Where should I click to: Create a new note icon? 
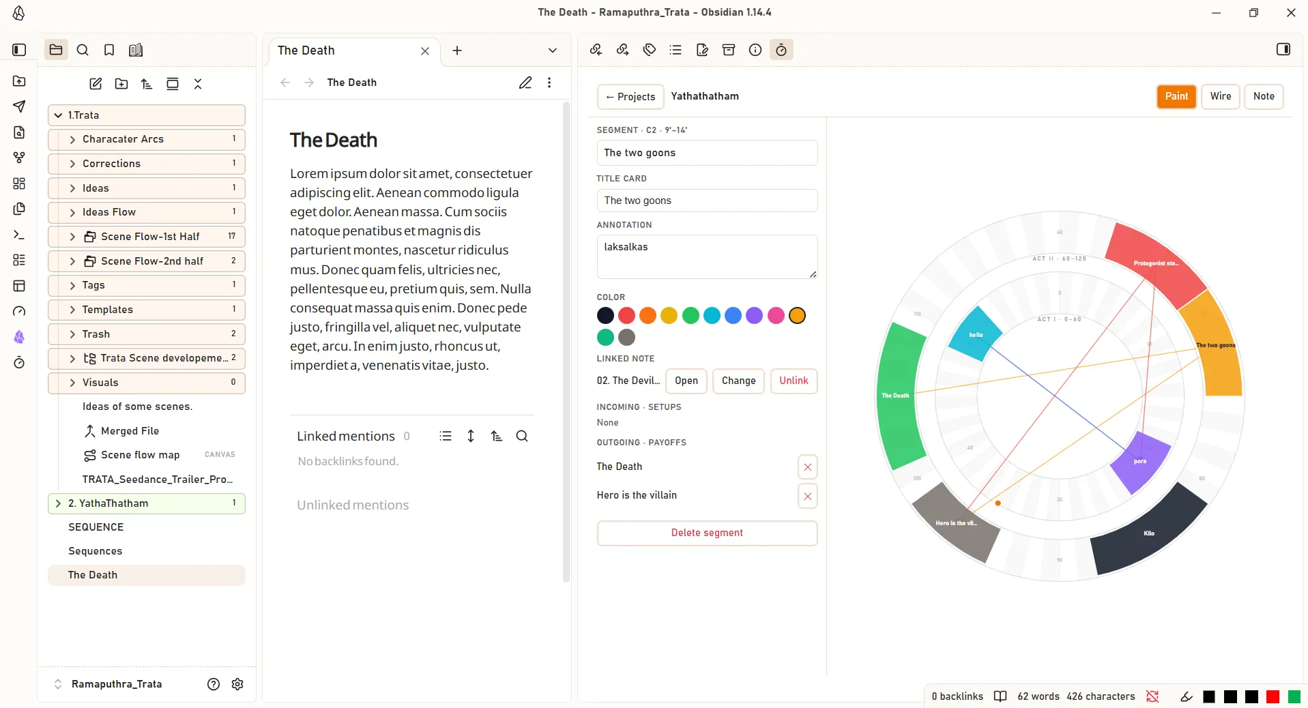96,84
